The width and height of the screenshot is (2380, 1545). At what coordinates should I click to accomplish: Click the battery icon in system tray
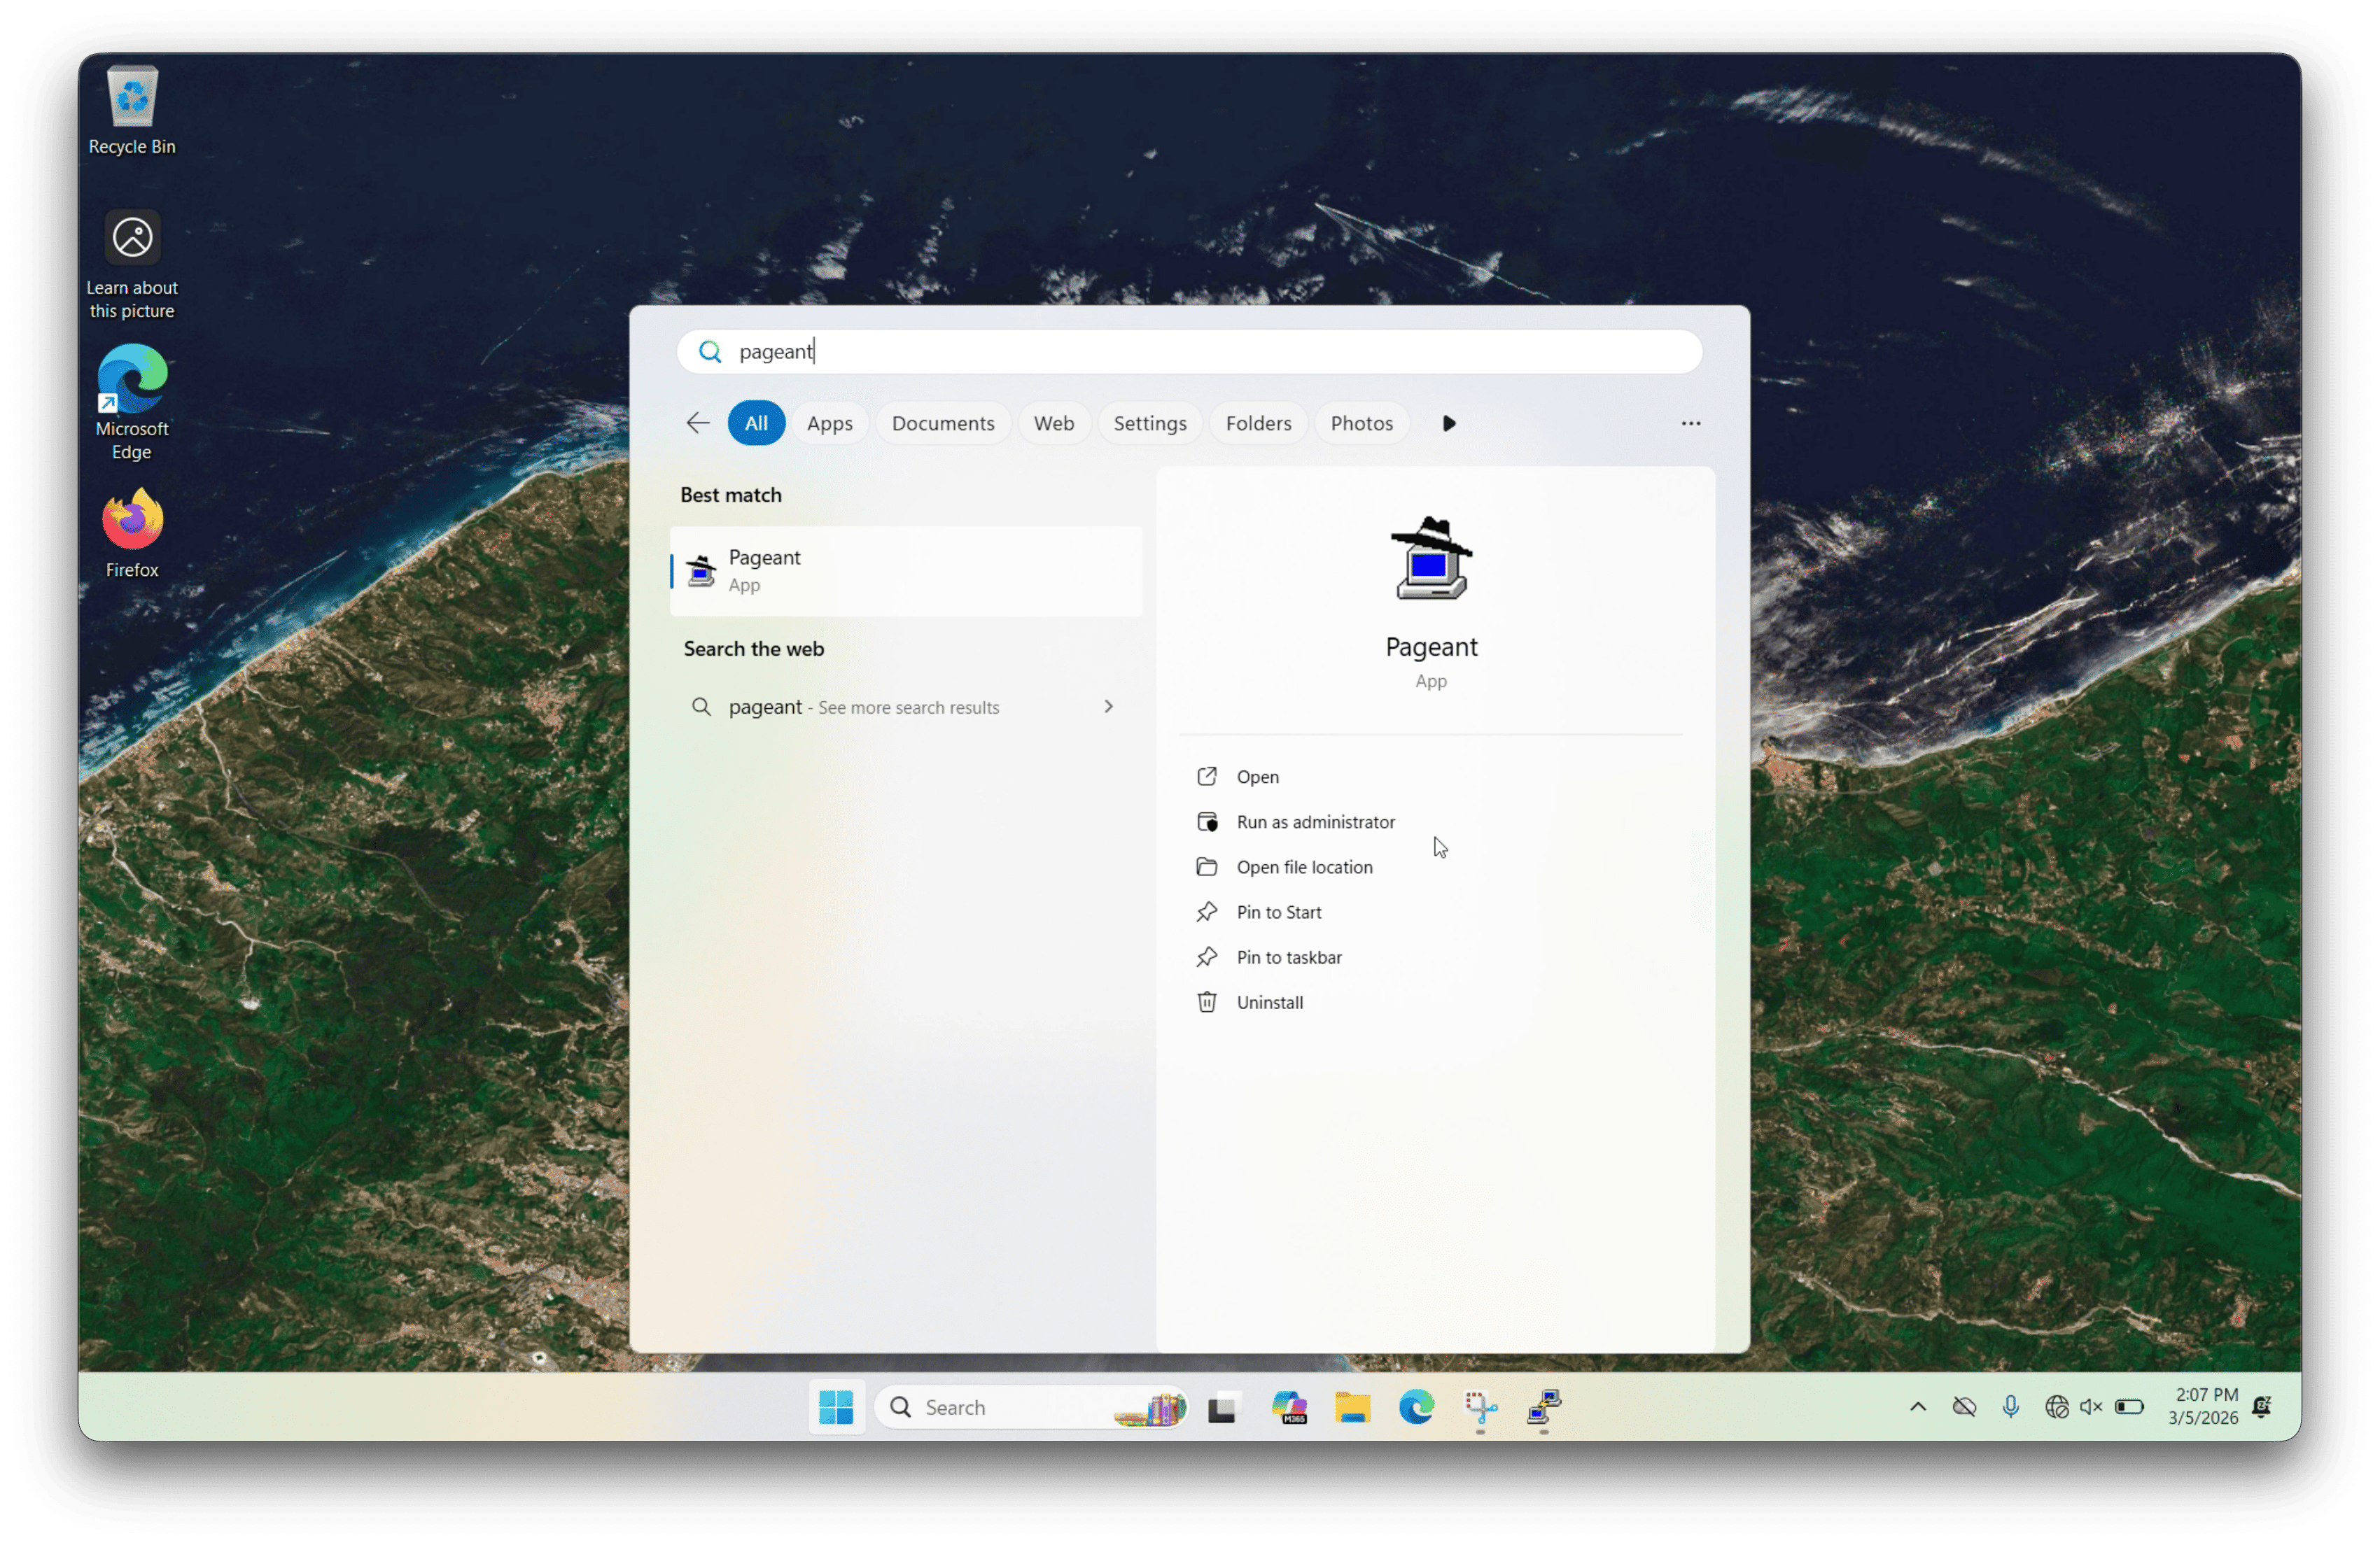pyautogui.click(x=2129, y=1407)
